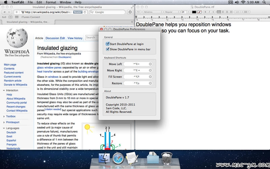The image size is (270, 169).
Task: Open the volume menu bar icon
Action: (x=237, y=2)
